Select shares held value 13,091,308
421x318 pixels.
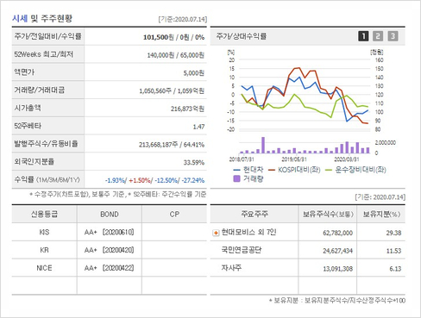pos(337,269)
